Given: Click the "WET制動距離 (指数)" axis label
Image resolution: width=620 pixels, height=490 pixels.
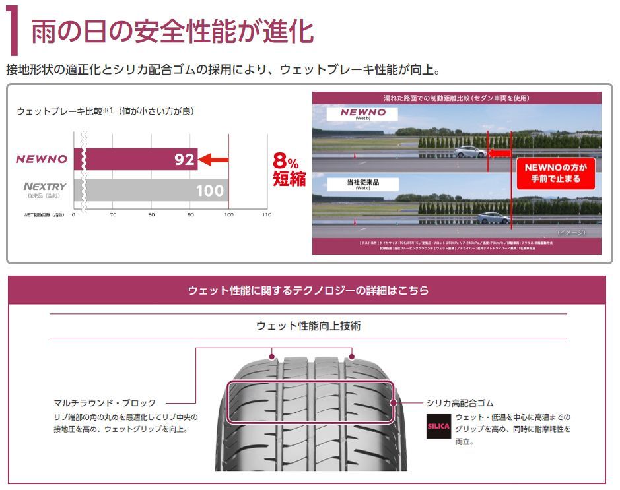Looking at the screenshot, I should pyautogui.click(x=44, y=215).
